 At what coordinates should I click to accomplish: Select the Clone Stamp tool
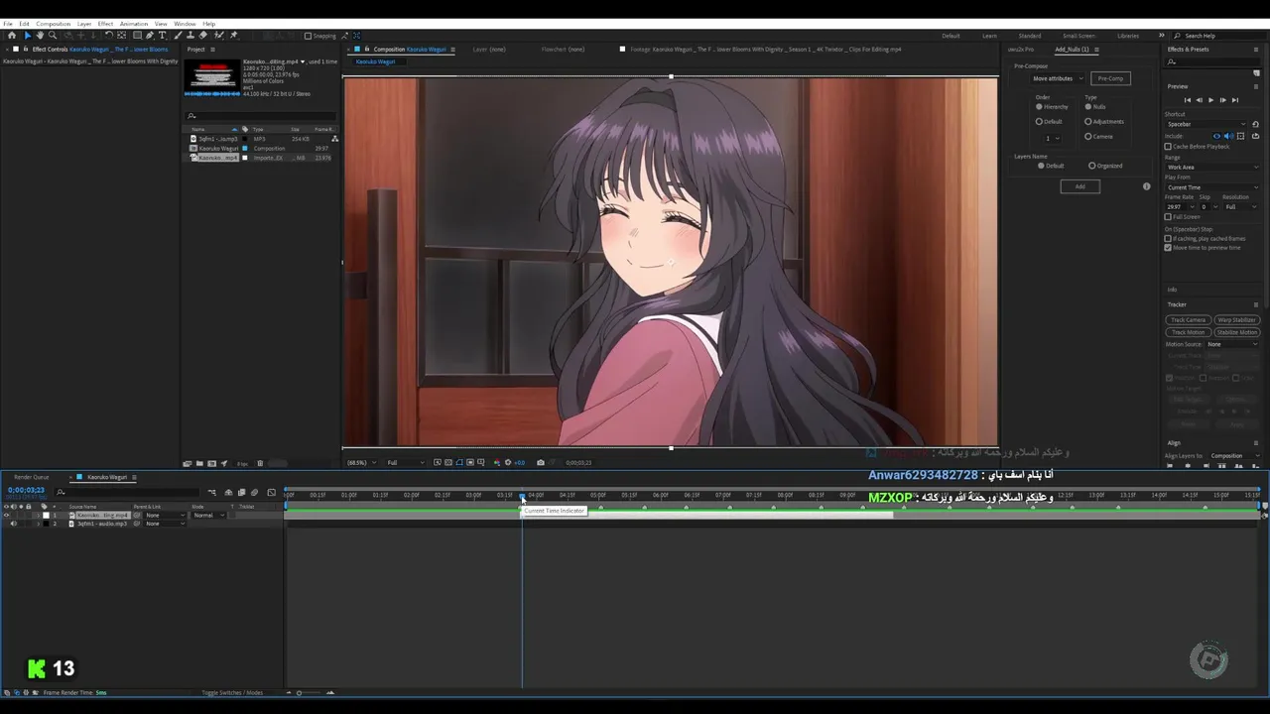click(x=190, y=35)
